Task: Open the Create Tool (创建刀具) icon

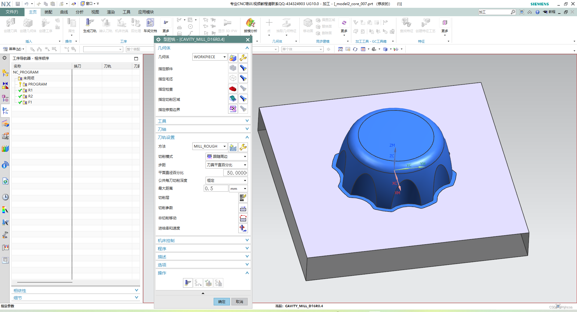Action: 11,25
